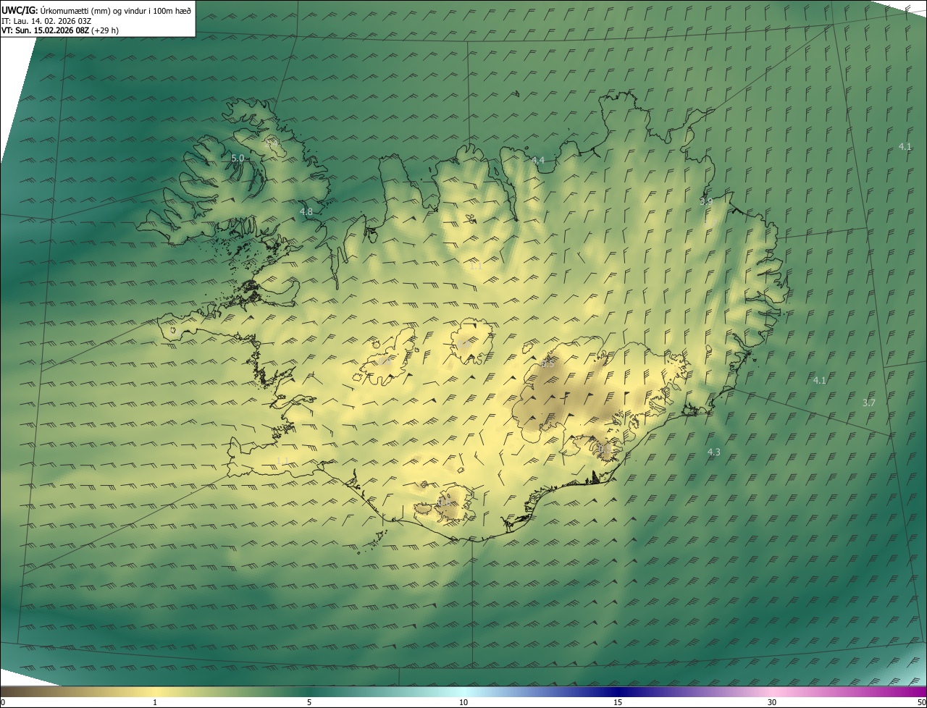The width and height of the screenshot is (927, 708).
Task: Click the 4.1 value beside the 3.7 label
Action: (x=819, y=380)
